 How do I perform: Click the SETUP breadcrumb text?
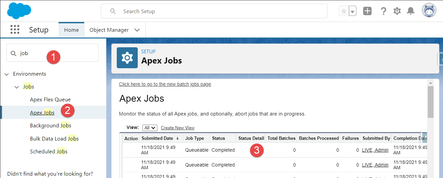pos(148,52)
